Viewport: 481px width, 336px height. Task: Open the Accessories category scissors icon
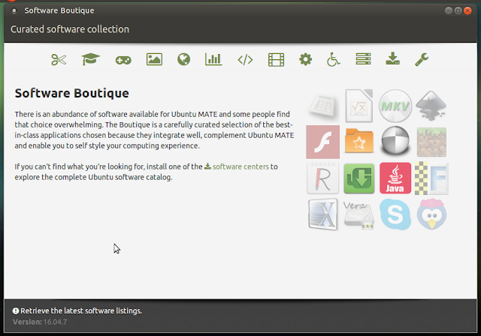pyautogui.click(x=59, y=60)
